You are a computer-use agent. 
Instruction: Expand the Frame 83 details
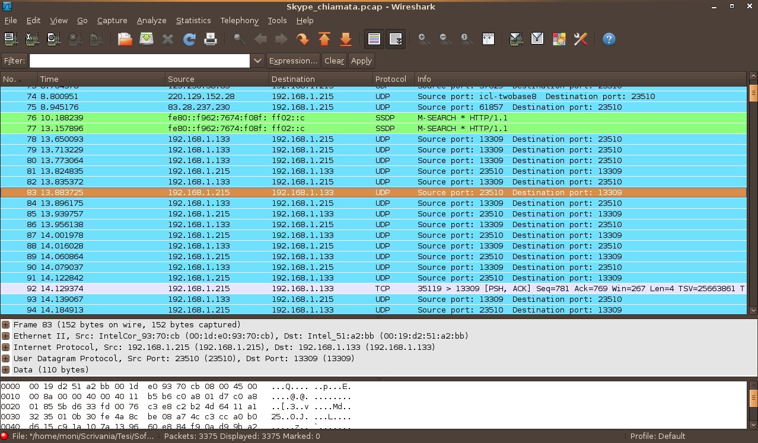(x=6, y=324)
